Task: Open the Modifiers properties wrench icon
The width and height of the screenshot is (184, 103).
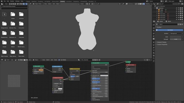Action: pos(154,48)
